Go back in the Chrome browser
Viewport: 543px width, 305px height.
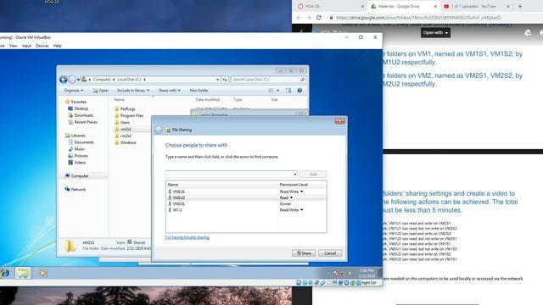299,17
